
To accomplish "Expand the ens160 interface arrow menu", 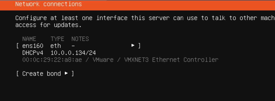I will pos(133,46).
